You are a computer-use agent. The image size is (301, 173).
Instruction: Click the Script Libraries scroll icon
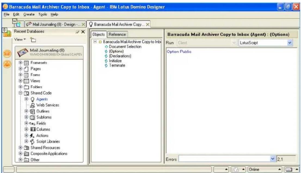coord(32,142)
